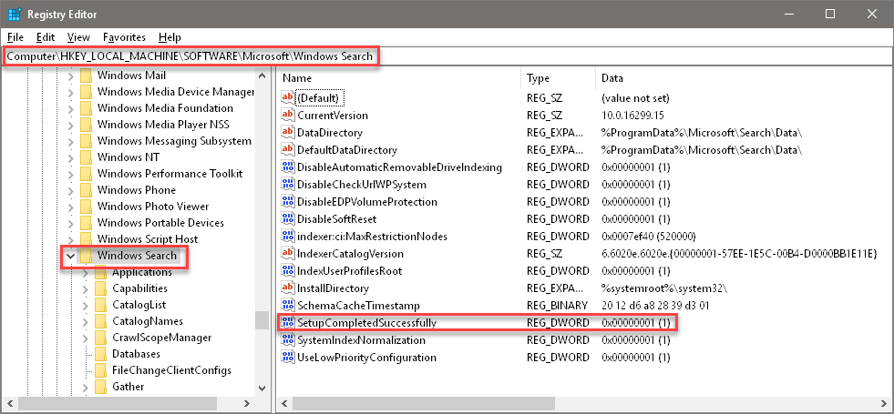
Task: Click the SystemIndexNormalization DWORD icon
Action: pos(288,340)
